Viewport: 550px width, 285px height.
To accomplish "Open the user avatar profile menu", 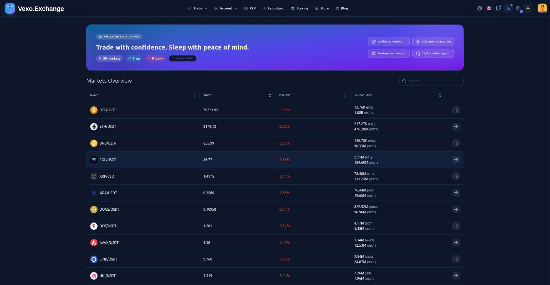I will coord(542,8).
